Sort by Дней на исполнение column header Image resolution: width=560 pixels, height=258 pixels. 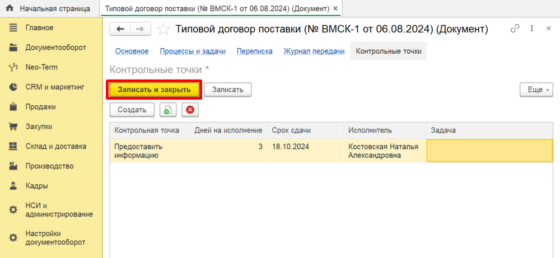pyautogui.click(x=228, y=130)
